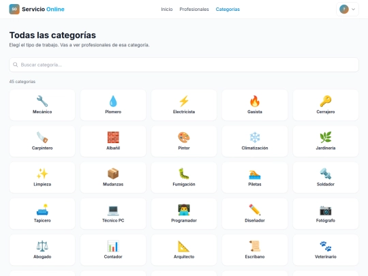Click the 'Todas las categorías' heading

pos(52,35)
